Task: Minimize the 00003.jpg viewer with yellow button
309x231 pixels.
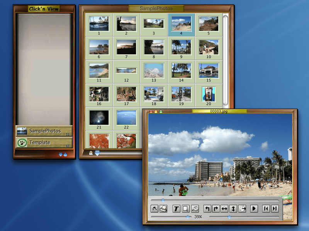Action: (156, 112)
